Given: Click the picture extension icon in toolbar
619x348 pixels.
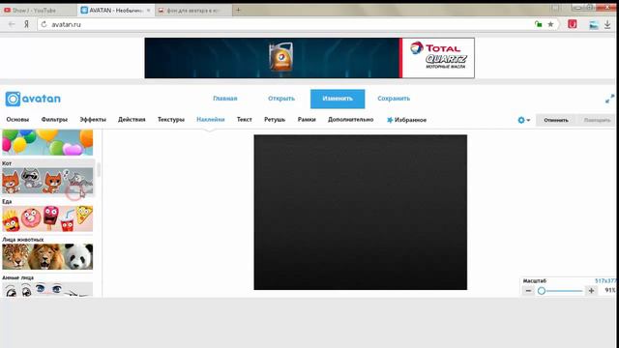Looking at the screenshot, I should tap(594, 25).
